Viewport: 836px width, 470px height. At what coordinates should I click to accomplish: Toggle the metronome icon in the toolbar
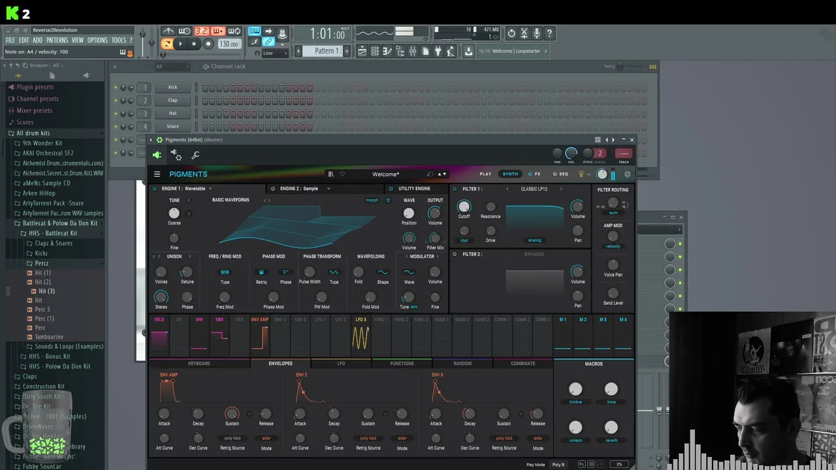[x=169, y=31]
